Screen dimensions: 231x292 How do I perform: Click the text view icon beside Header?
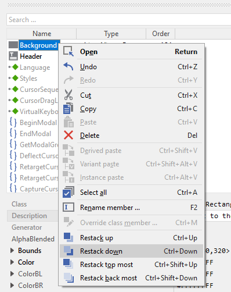pos(13,56)
